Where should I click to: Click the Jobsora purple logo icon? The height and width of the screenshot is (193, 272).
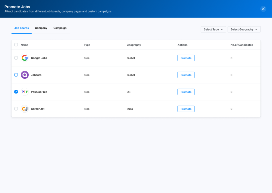[x=24, y=75]
